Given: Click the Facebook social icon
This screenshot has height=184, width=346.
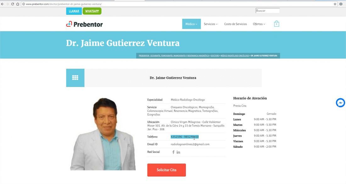Looking at the screenshot, I should [173, 152].
